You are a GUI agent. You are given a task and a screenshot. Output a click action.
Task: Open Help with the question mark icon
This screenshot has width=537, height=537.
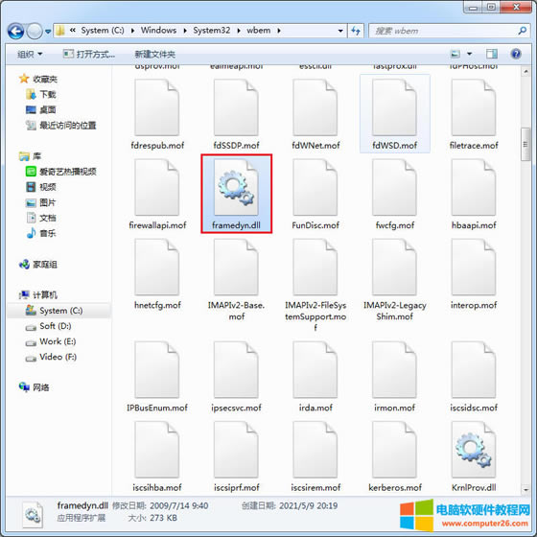click(516, 54)
